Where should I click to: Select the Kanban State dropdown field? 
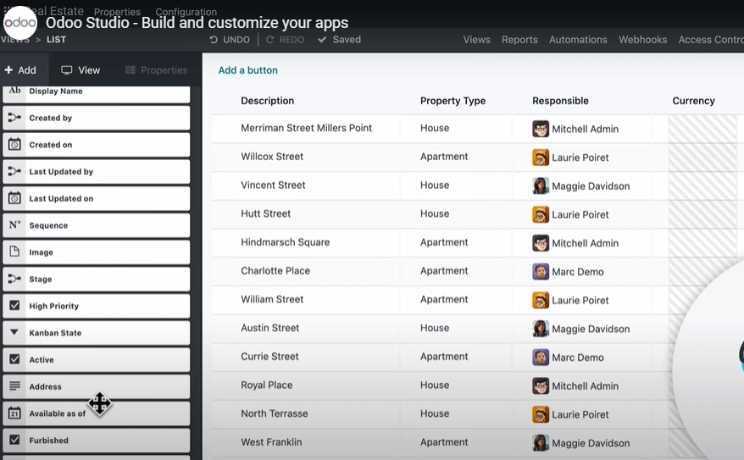(97, 333)
